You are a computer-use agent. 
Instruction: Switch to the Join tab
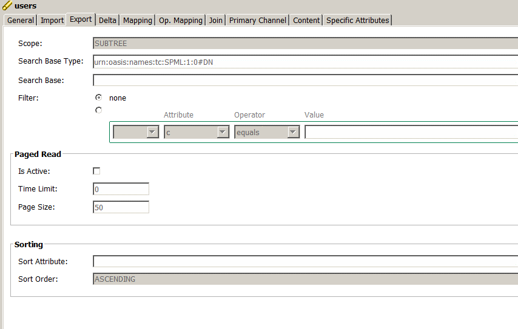point(216,20)
